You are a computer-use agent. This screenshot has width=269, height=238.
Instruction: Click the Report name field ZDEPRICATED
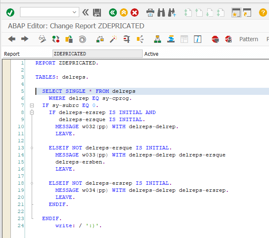[x=98, y=54]
